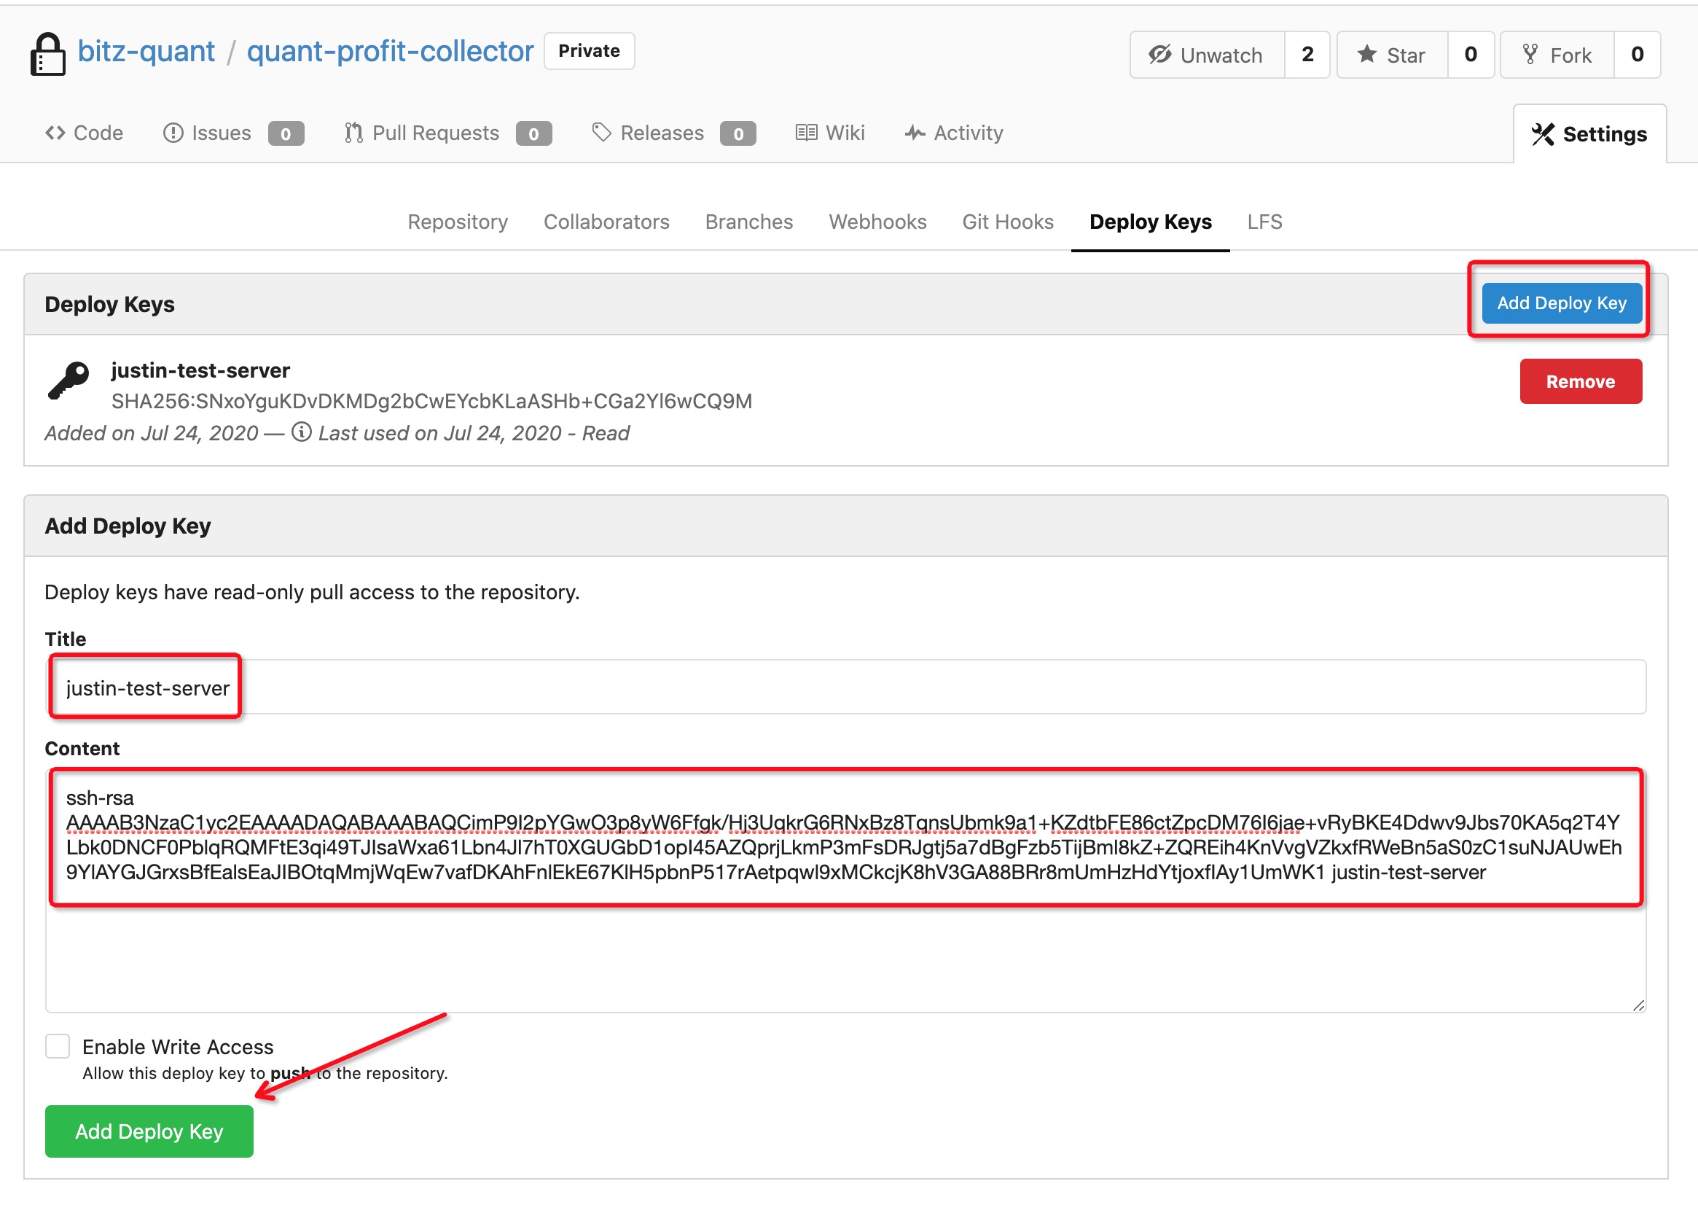Enable Write Access checkbox

[x=58, y=1046]
